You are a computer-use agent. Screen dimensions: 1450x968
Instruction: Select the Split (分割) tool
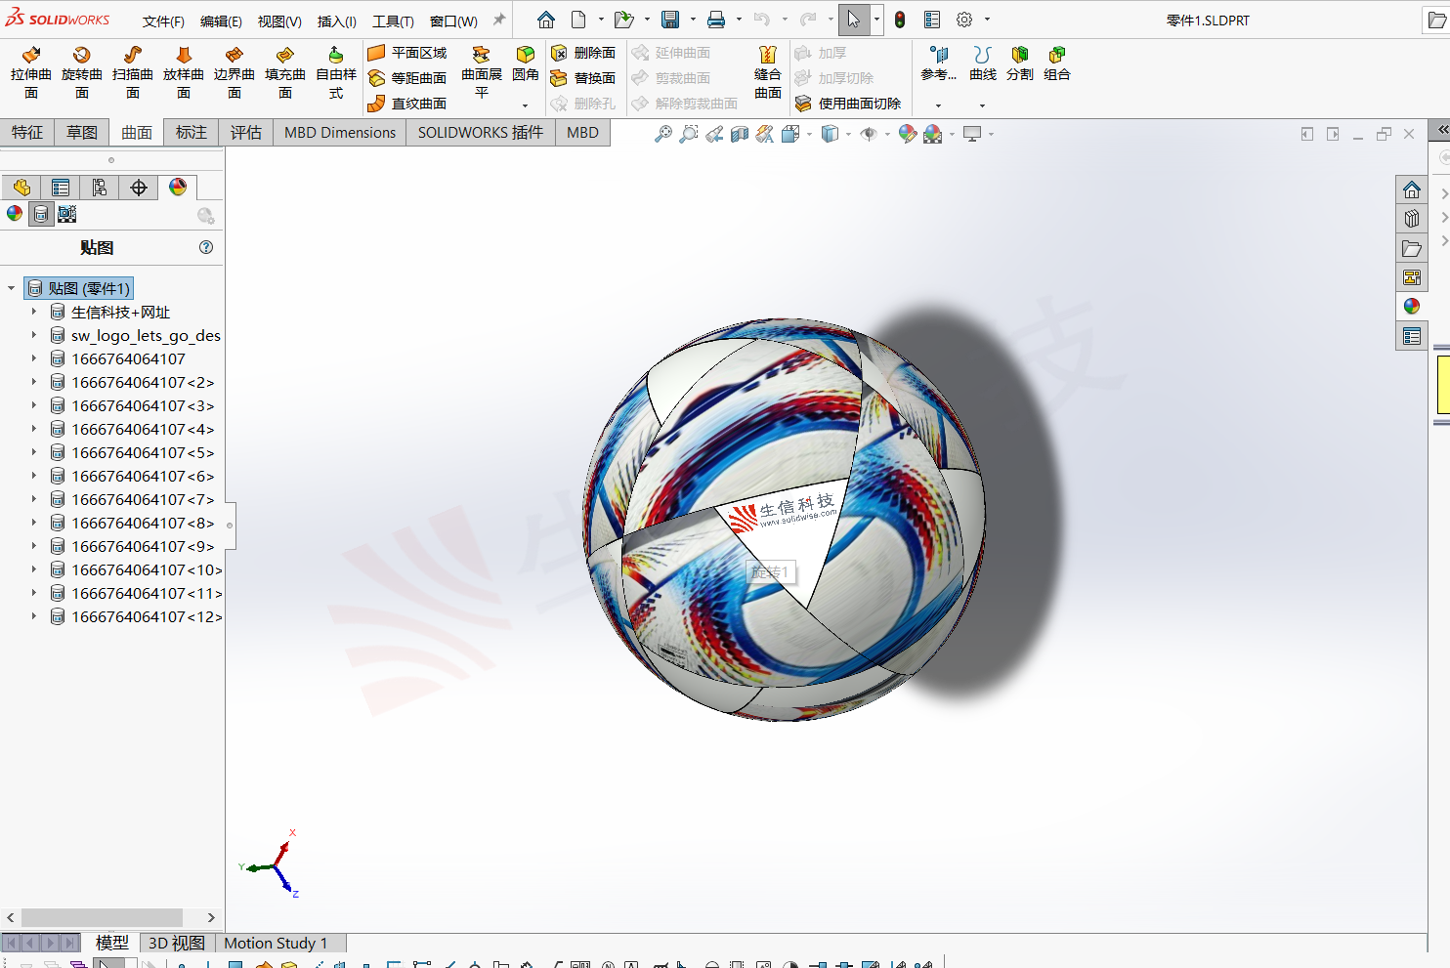[1020, 63]
